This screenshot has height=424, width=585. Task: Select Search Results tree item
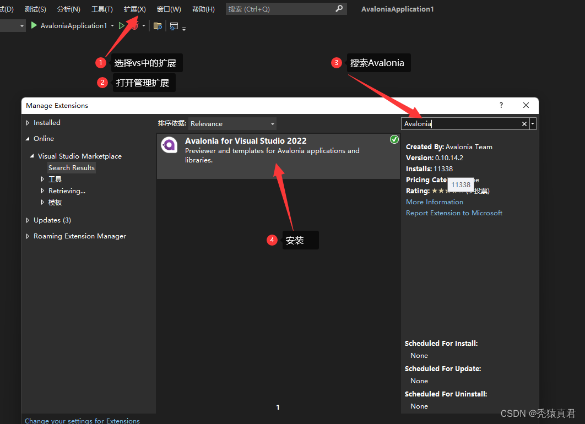[x=71, y=168]
